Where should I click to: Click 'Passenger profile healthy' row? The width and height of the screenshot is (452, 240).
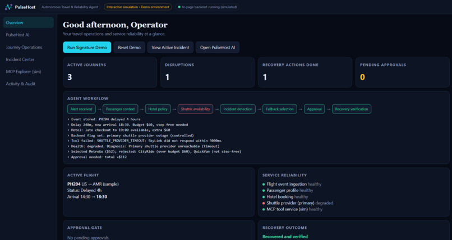(288, 190)
